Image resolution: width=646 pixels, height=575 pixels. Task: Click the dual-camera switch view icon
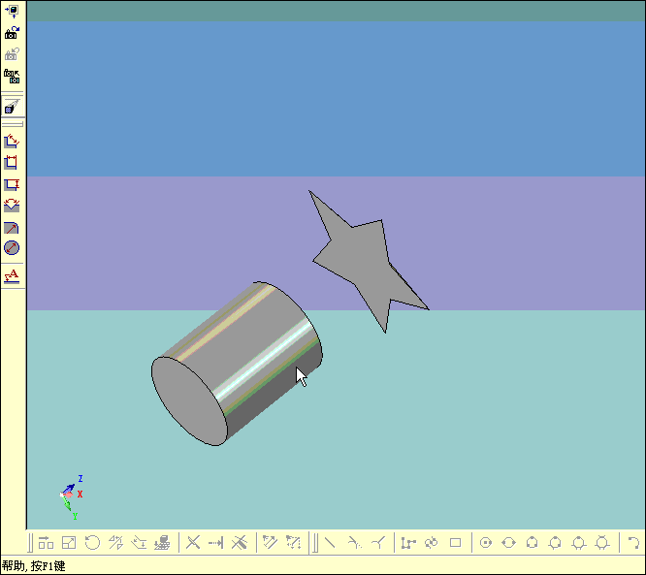(12, 77)
